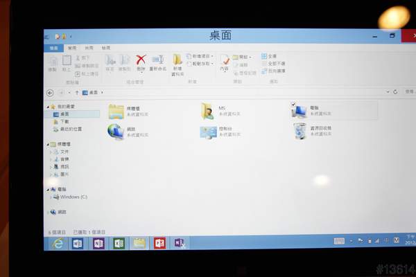Open the first purple OneNote taskbar icon
416x277 pixels.
point(98,244)
